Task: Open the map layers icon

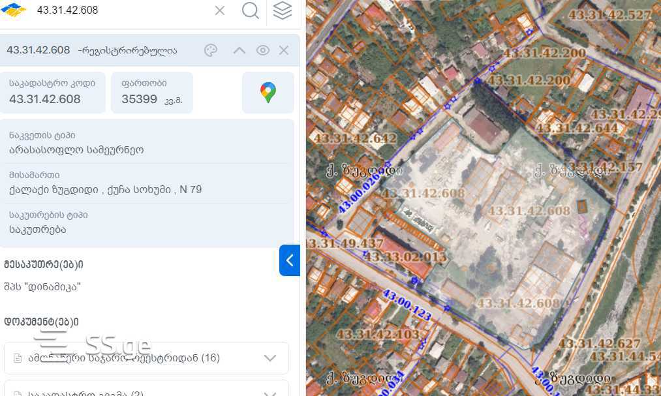Action: [x=283, y=10]
